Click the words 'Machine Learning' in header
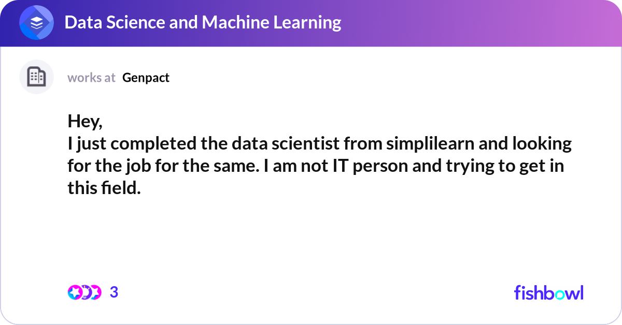This screenshot has width=622, height=325. [x=272, y=23]
